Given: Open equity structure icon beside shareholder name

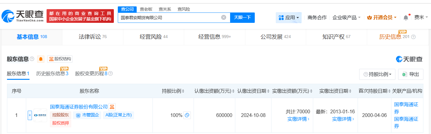Looking at the screenshot, I should (112, 107).
